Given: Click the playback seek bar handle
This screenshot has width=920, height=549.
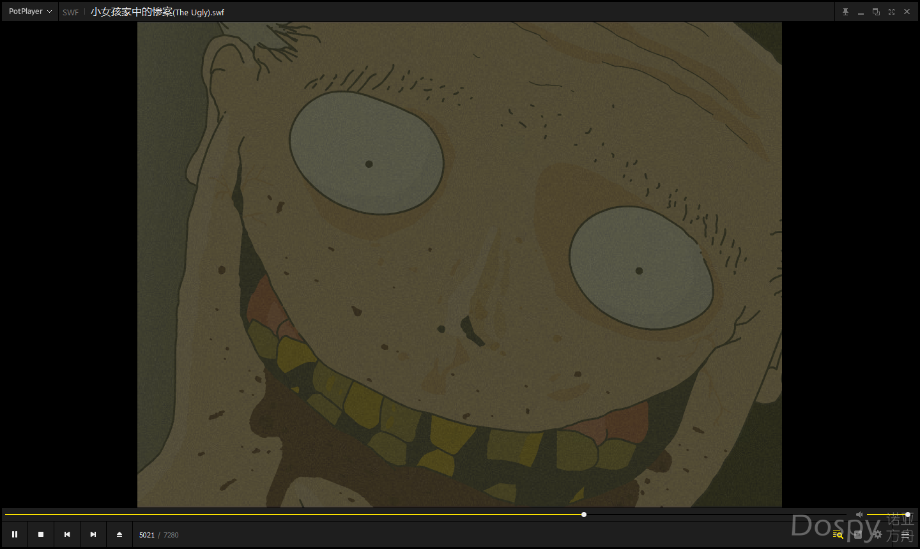Looking at the screenshot, I should [584, 515].
